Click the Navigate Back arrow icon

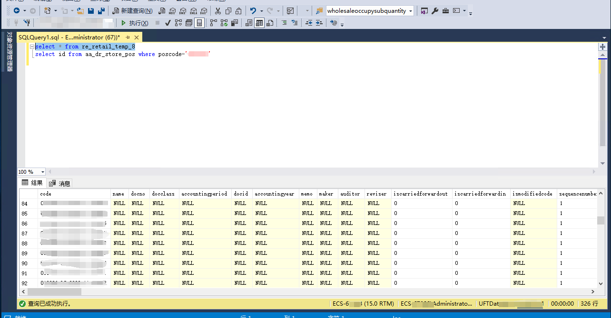point(17,11)
